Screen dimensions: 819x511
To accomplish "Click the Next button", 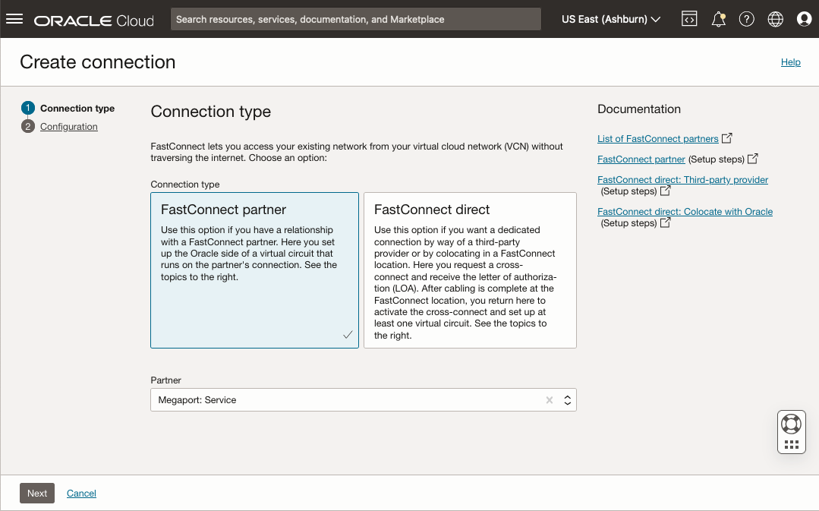I will coord(37,494).
